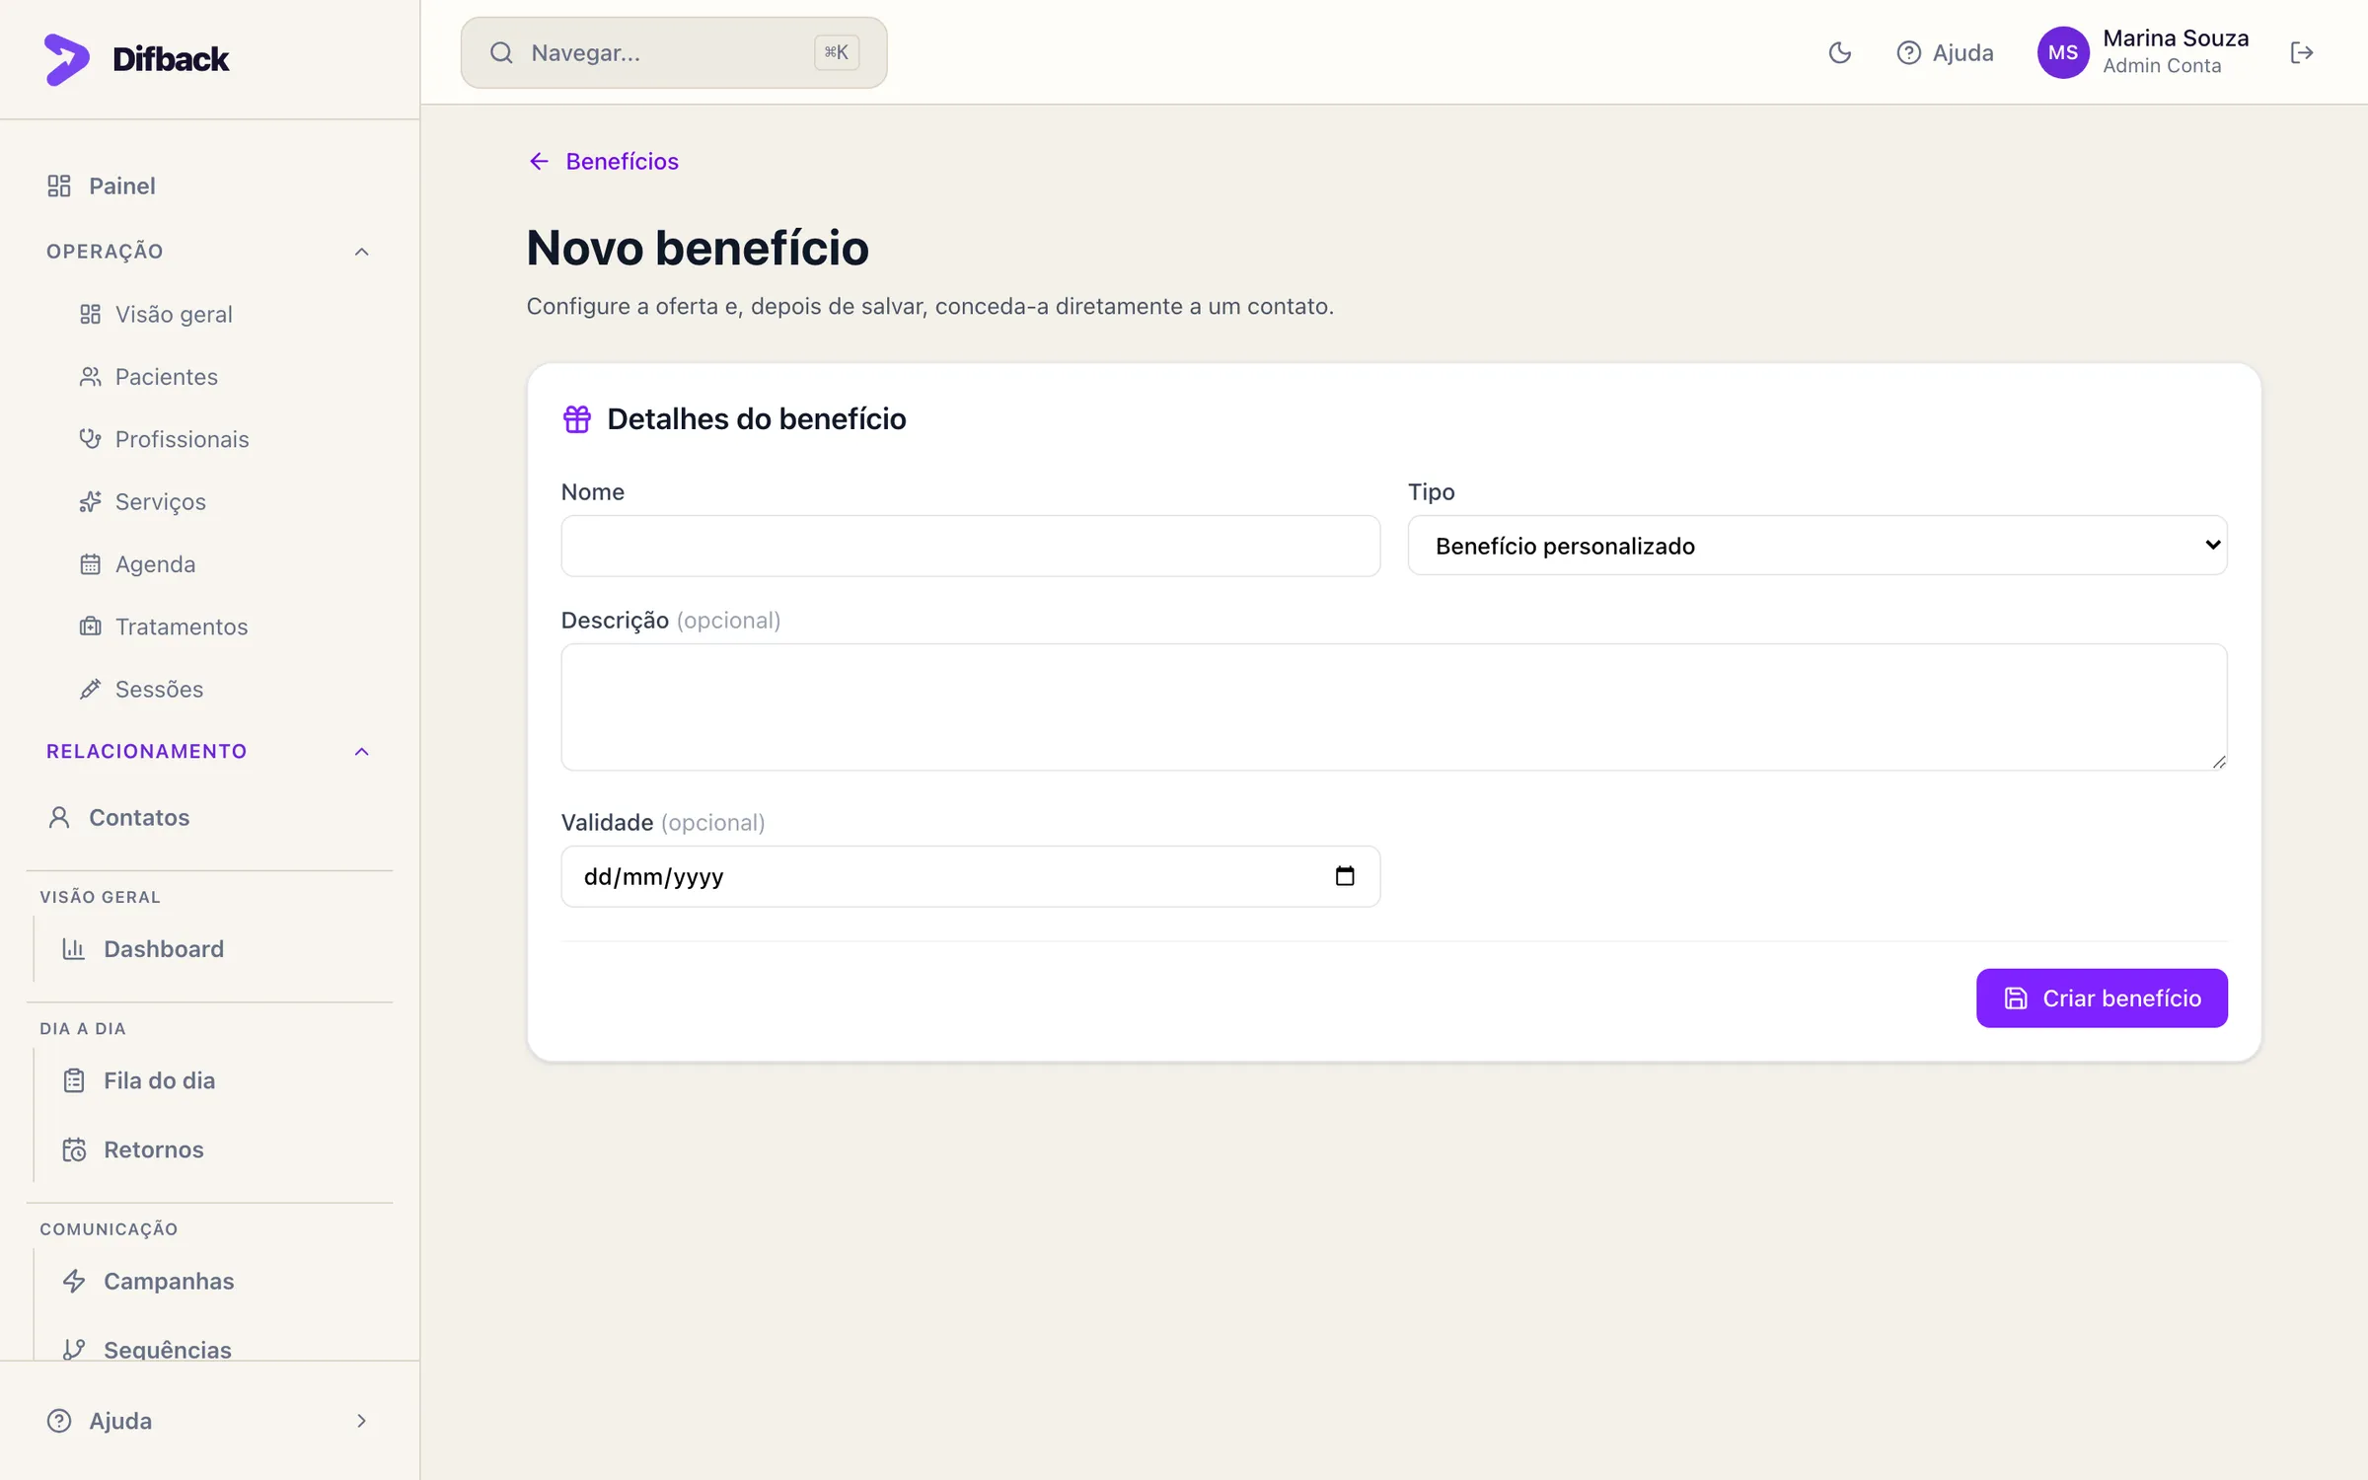Click the Serviços sparkles icon
This screenshot has height=1480, width=2368.
point(90,502)
